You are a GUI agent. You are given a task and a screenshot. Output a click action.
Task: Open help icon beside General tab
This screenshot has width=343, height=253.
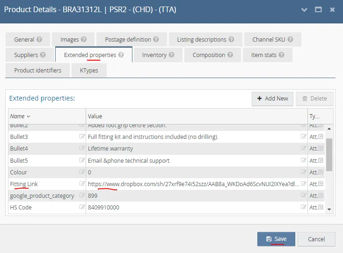(39, 39)
